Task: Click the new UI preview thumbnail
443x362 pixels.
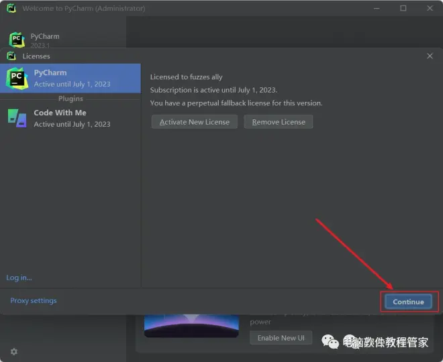Action: [x=191, y=326]
